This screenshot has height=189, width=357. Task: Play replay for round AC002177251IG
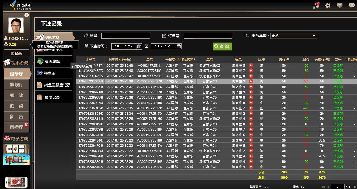pos(251,71)
